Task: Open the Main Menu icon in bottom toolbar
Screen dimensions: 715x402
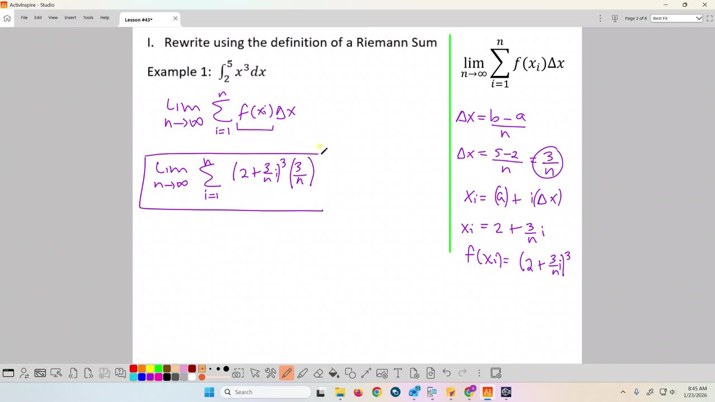Action: [8, 373]
